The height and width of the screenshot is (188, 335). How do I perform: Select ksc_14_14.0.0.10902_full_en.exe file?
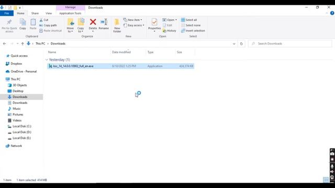pos(121,66)
